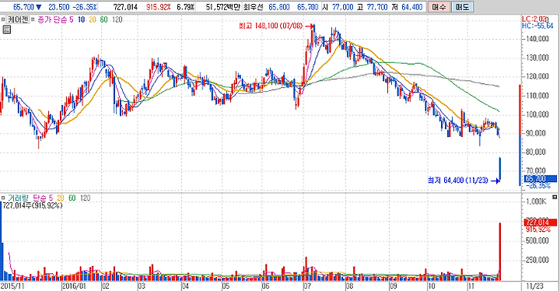
Task: Click the 최고 148,100 (07/08) annotation
Action: coord(271,26)
